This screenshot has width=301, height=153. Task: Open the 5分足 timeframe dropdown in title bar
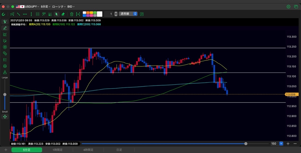pos(45,7)
